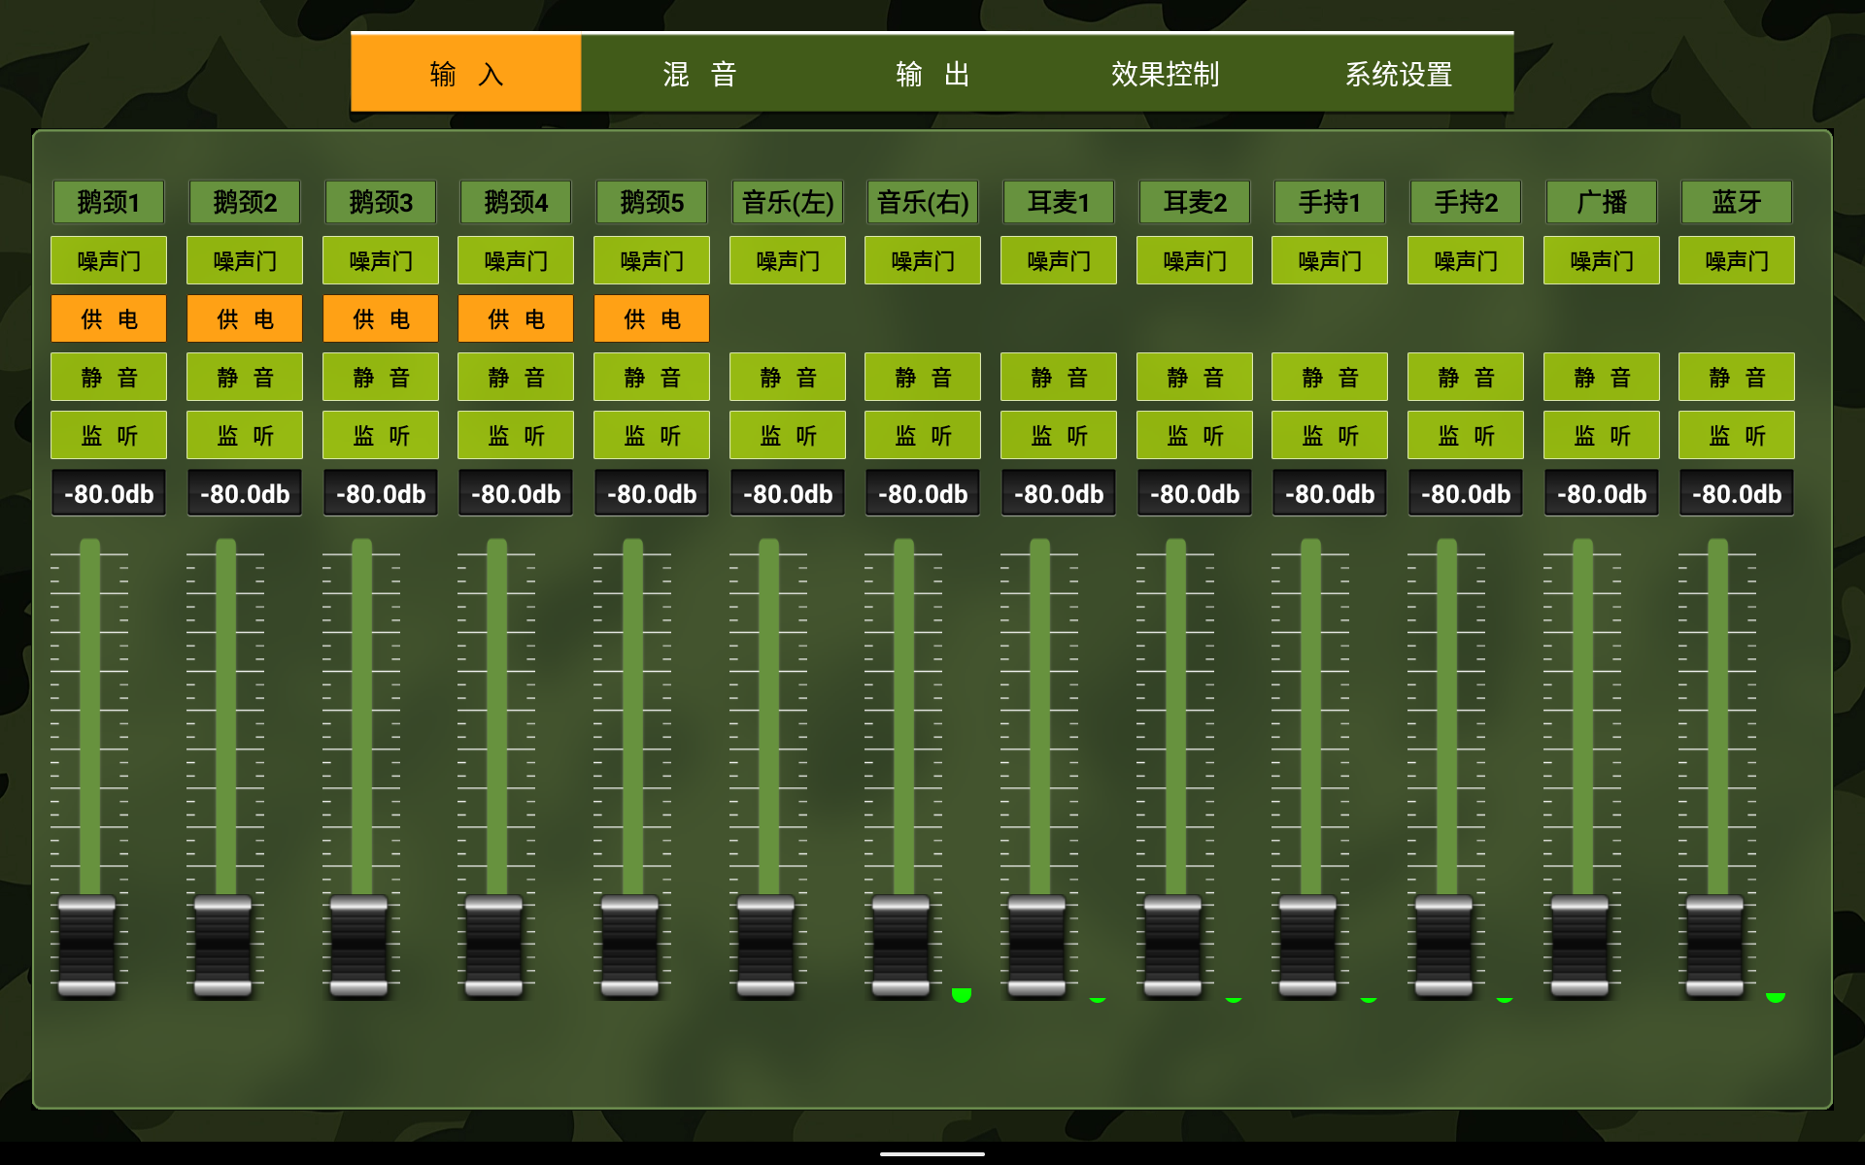The image size is (1865, 1165).
Task: Click the 广播 channel name label
Action: click(1601, 202)
